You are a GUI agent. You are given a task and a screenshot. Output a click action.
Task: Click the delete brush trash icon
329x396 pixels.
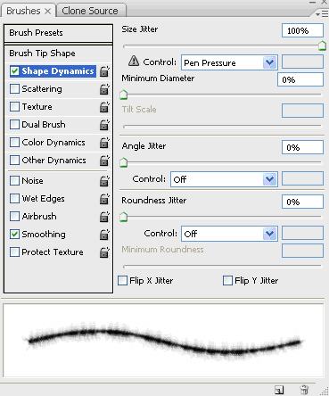point(304,390)
